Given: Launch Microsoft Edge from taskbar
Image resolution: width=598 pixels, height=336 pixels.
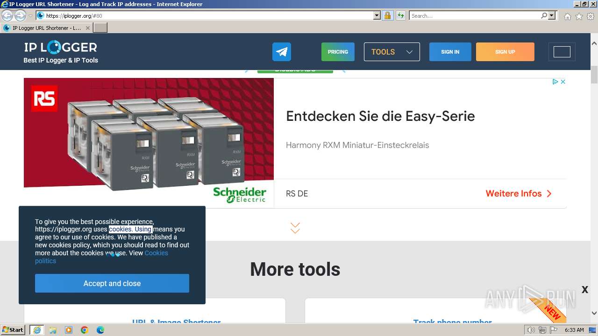Looking at the screenshot, I should [100, 330].
